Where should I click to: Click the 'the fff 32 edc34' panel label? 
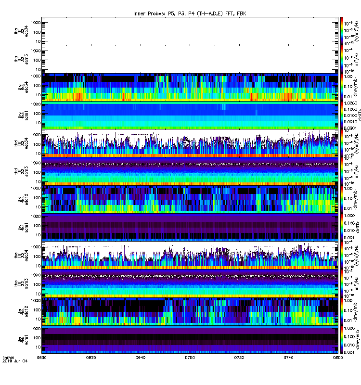pos(21,256)
